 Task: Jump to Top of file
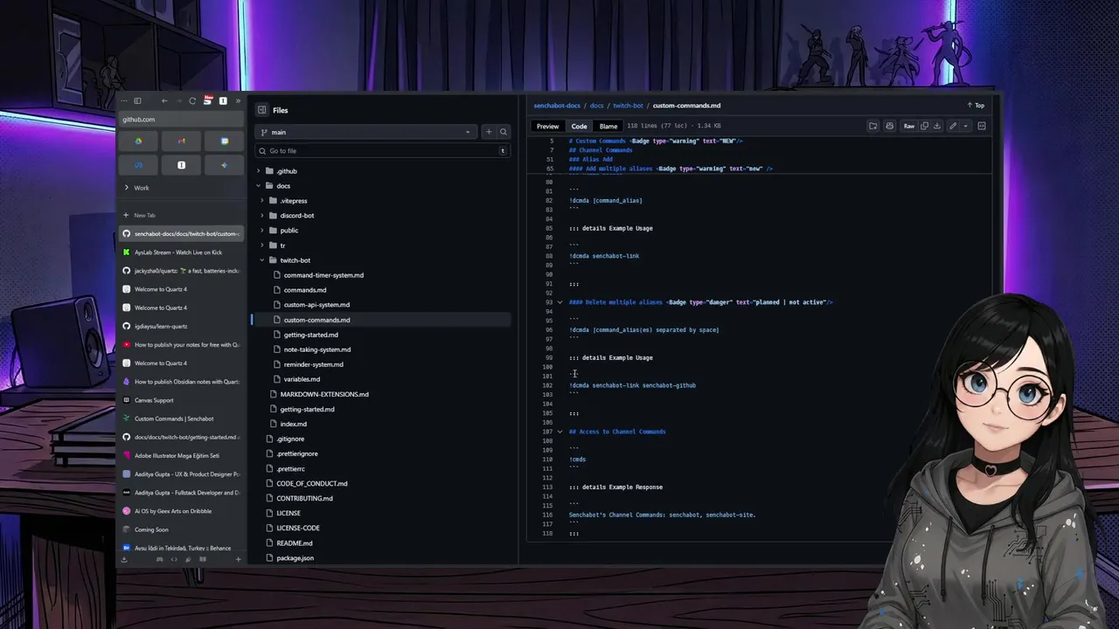(976, 106)
